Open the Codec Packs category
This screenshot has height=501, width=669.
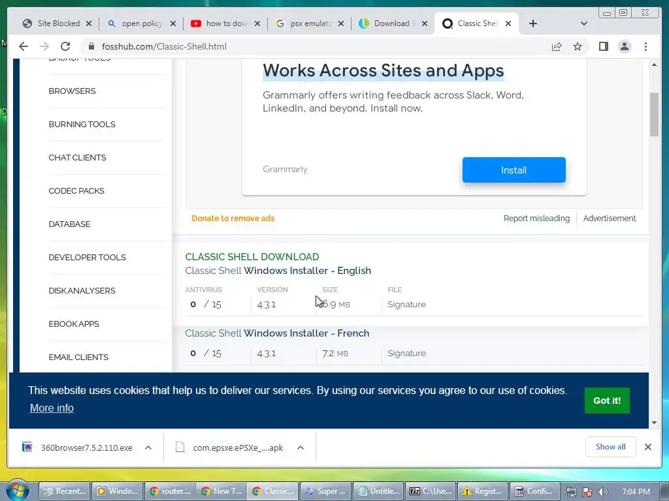(76, 191)
